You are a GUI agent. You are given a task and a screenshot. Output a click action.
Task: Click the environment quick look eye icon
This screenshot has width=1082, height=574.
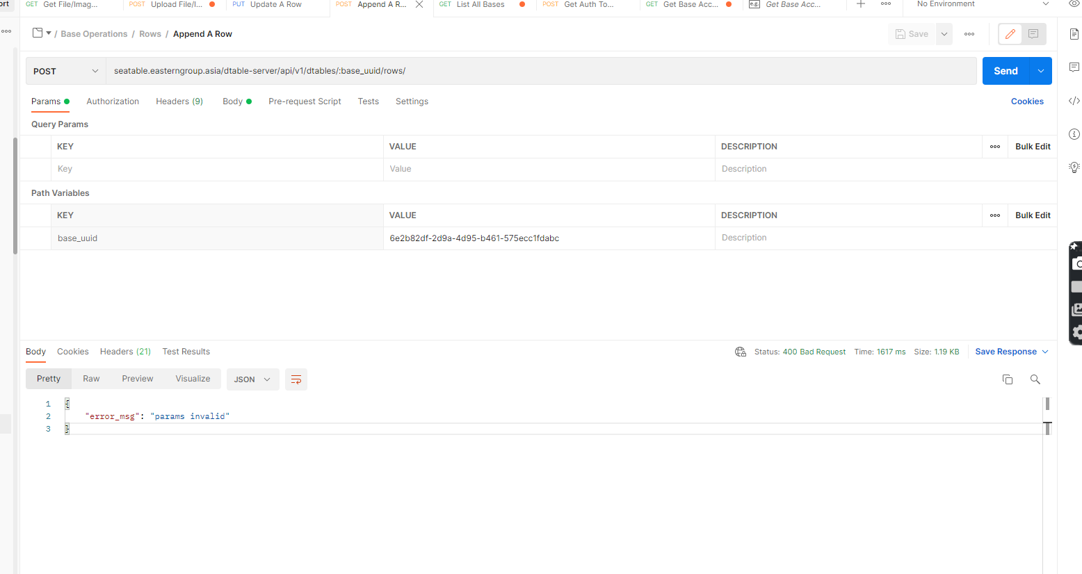[x=1074, y=4]
